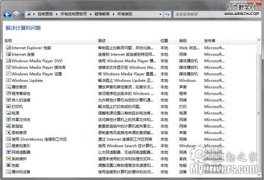
Task: Navigate to 疑难解答 in the breadcrumb
Action: pos(102,14)
